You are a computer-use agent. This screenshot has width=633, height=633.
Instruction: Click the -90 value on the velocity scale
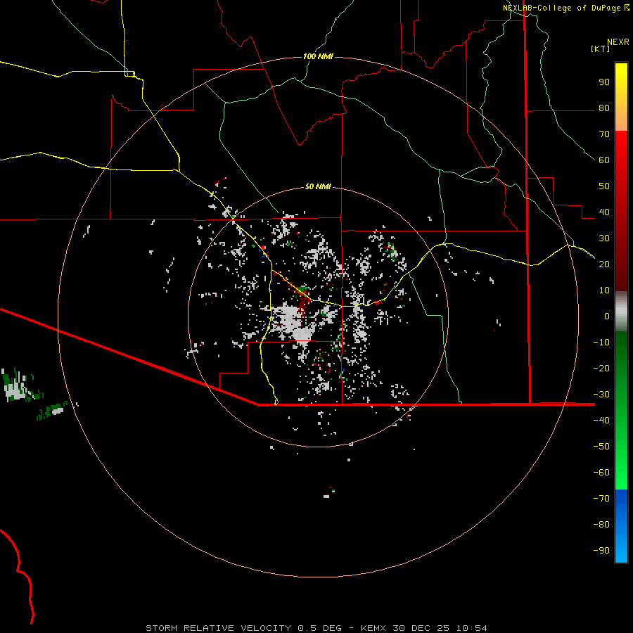(x=601, y=551)
